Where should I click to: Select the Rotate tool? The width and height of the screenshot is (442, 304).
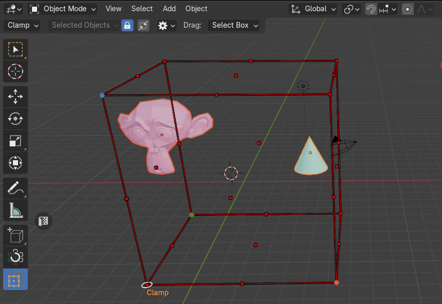(15, 119)
